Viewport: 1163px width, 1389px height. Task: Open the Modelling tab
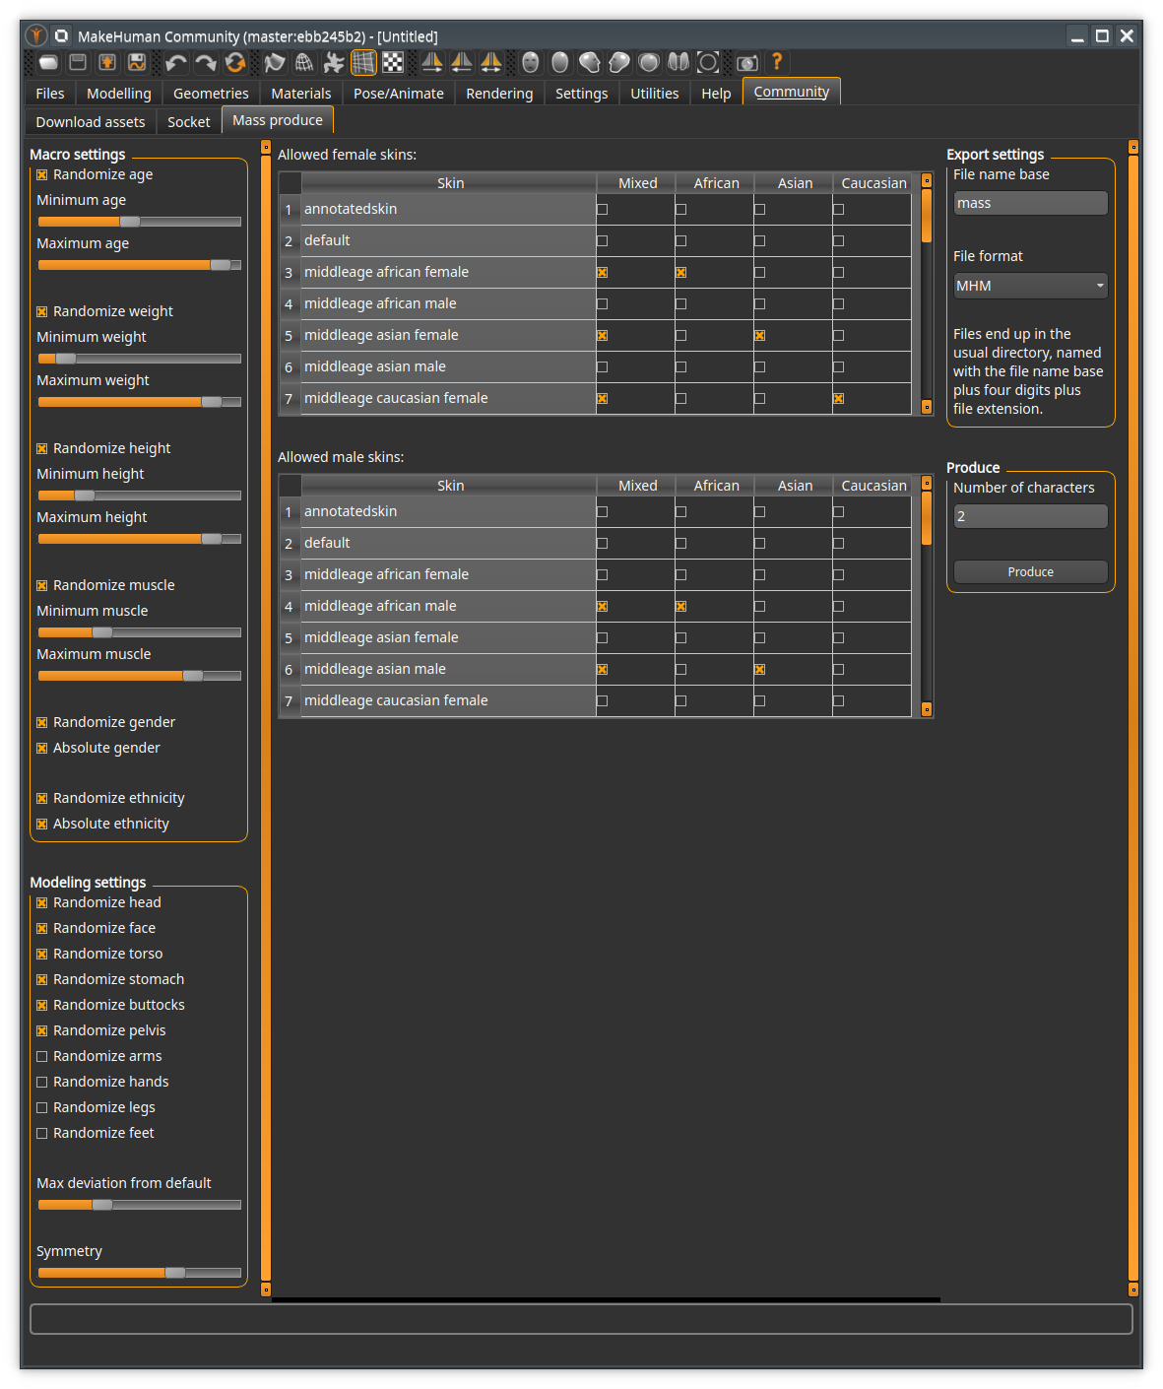point(119,94)
